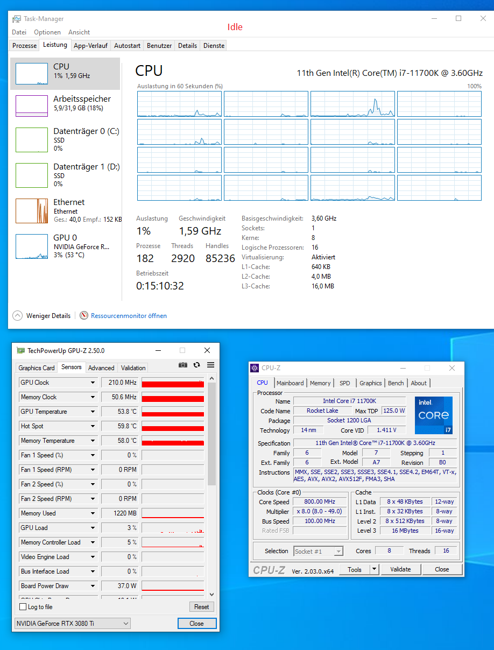Screen dimensions: 494x650
Task: Open the Datei menu
Action: coord(19,32)
